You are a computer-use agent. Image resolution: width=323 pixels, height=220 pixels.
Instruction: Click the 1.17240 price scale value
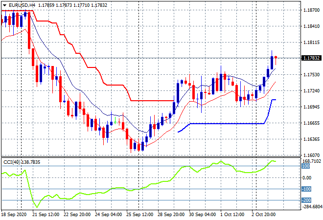tap(311, 91)
